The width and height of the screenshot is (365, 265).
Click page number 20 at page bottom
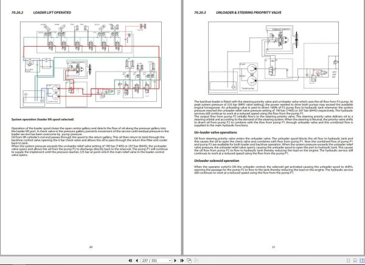pyautogui.click(x=91, y=247)
